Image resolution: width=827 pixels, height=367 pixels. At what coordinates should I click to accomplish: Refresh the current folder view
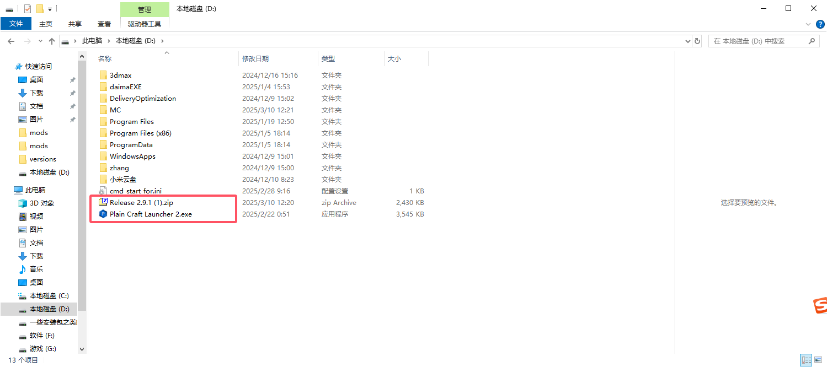click(697, 41)
